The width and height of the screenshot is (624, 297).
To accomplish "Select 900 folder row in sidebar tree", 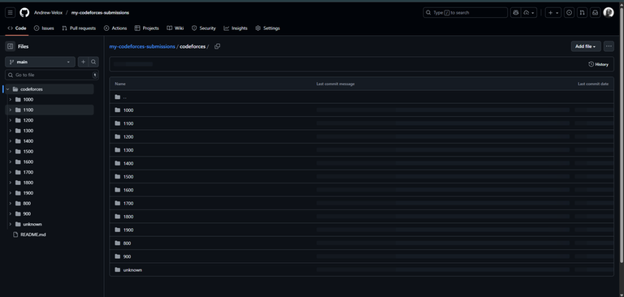I will click(x=50, y=214).
